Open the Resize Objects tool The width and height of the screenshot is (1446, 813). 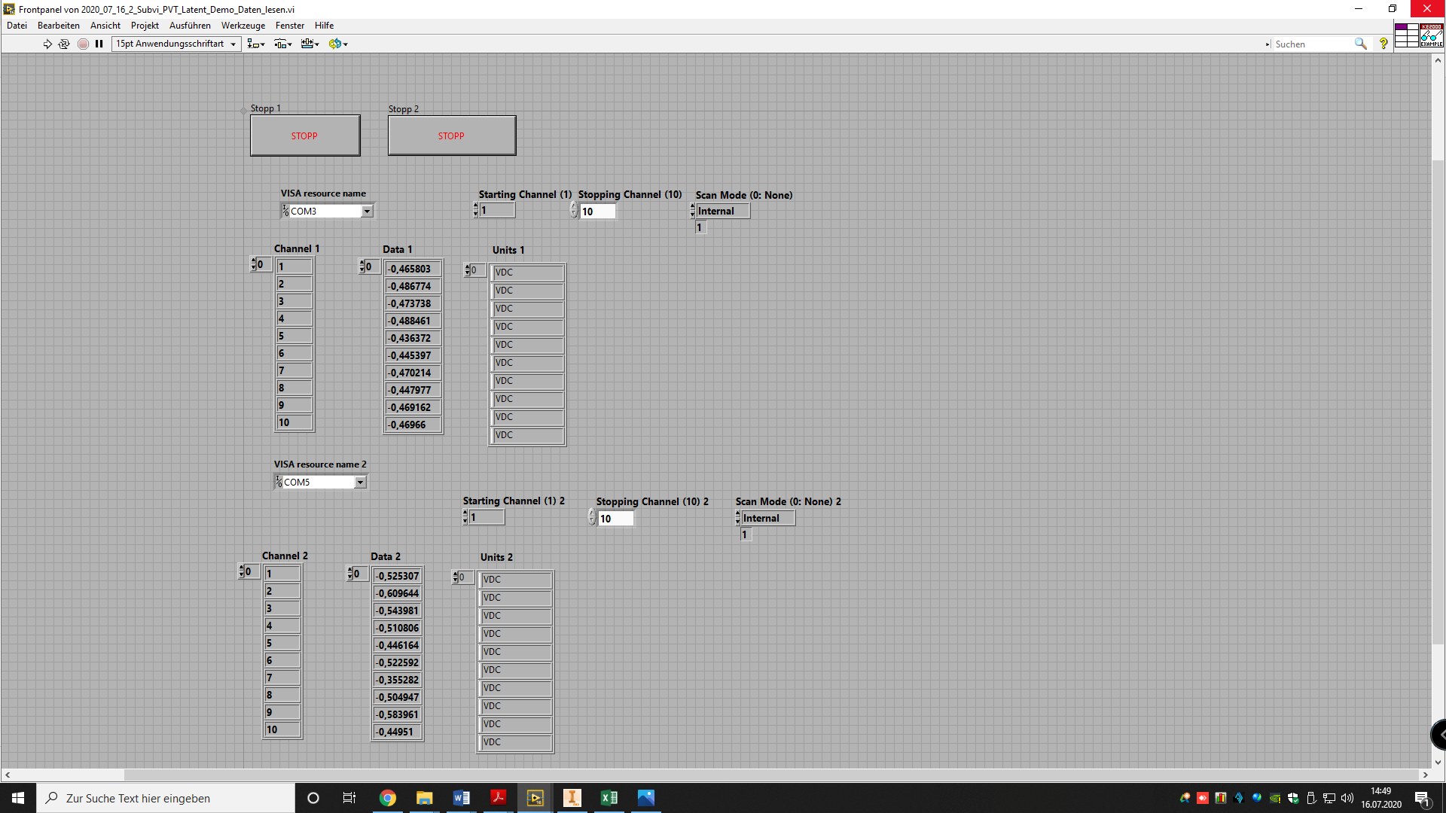(x=310, y=44)
